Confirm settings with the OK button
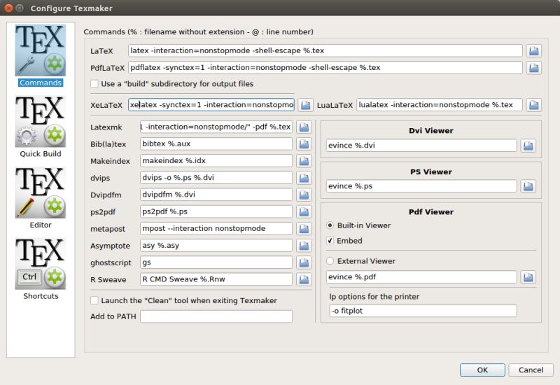The image size is (560, 385). (x=482, y=370)
